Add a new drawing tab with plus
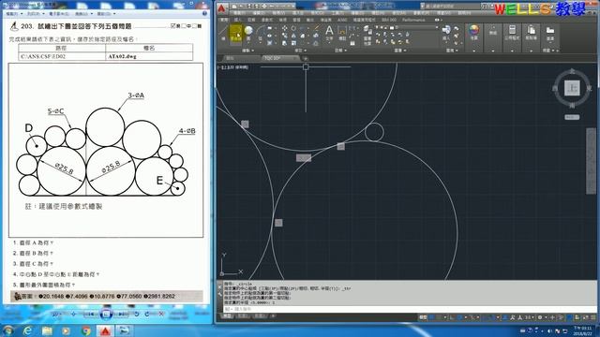The height and width of the screenshot is (337, 600). tap(306, 58)
